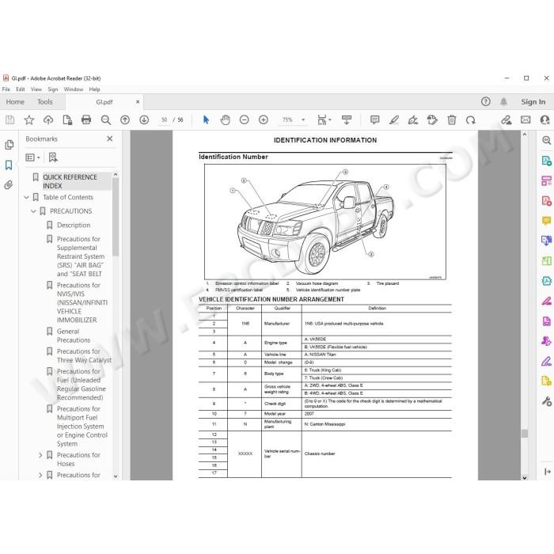Open the Edit menu
Viewport: 554px width, 554px height.
click(x=21, y=89)
